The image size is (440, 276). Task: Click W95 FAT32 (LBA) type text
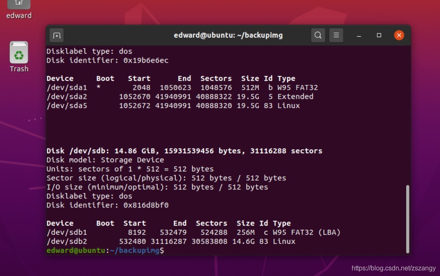coord(306,233)
